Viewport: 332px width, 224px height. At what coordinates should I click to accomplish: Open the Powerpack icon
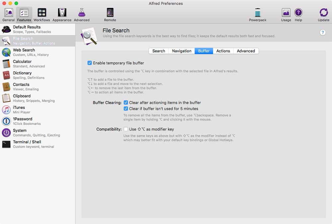(x=258, y=13)
